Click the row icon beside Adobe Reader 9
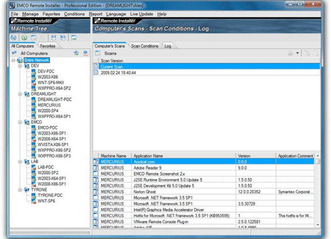331x239 pixels. pos(96,167)
